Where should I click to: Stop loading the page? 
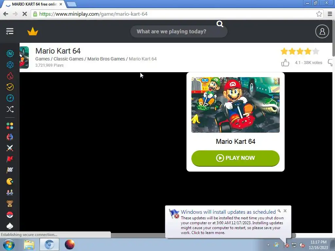tap(25, 14)
